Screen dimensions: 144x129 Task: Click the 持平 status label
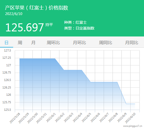click(x=49, y=25)
